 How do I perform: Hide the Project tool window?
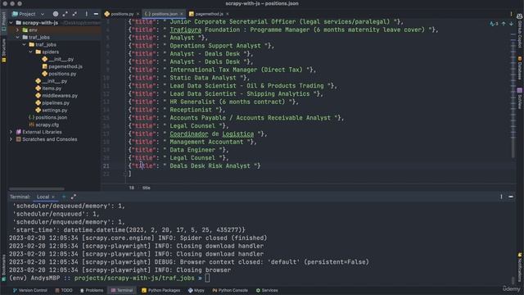(96, 14)
